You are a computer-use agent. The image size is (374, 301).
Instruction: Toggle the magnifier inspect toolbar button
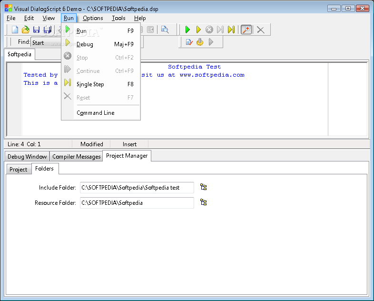(246, 30)
